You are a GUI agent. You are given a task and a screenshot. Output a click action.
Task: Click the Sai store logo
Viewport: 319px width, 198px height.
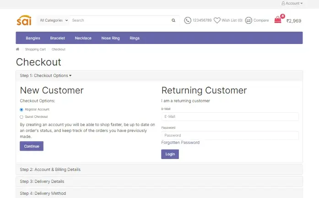[x=24, y=21]
